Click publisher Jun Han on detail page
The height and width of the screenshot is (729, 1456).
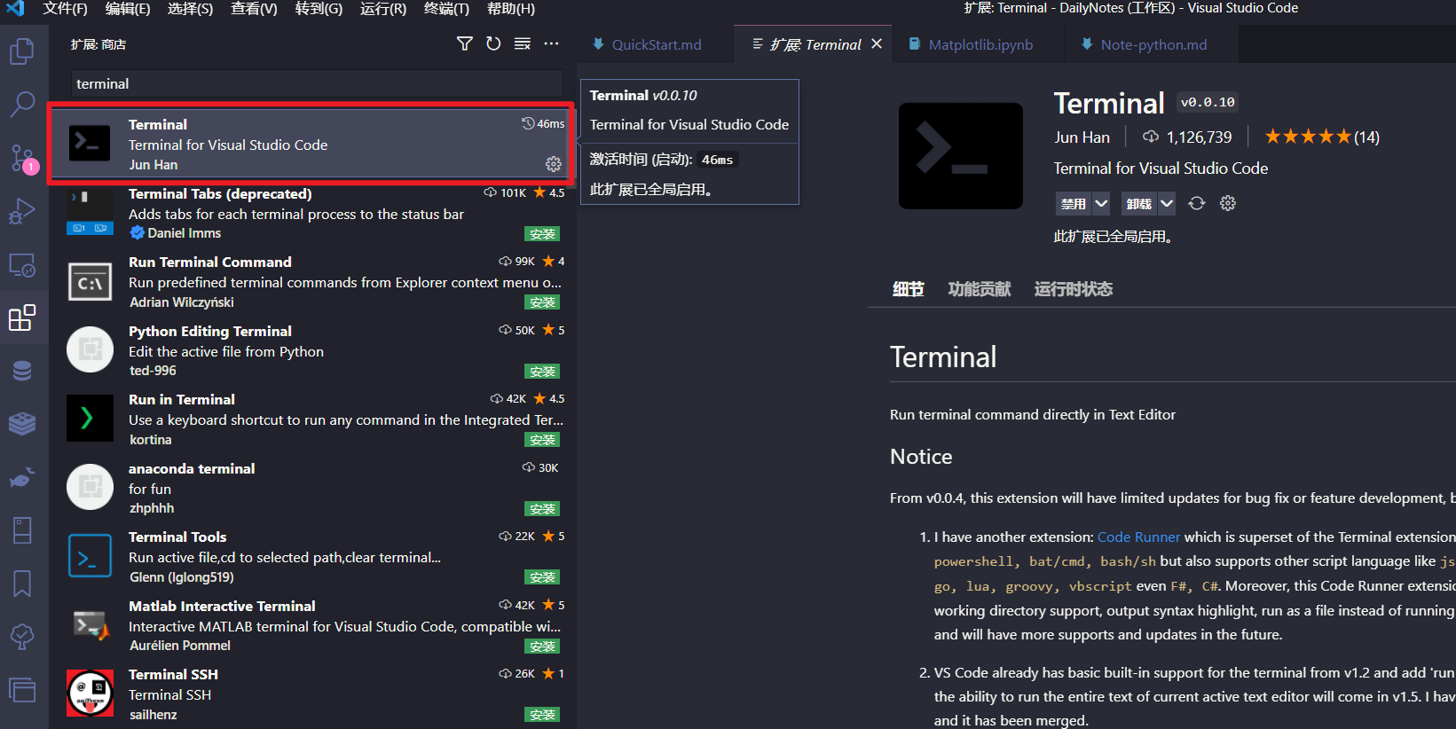[x=1082, y=137]
